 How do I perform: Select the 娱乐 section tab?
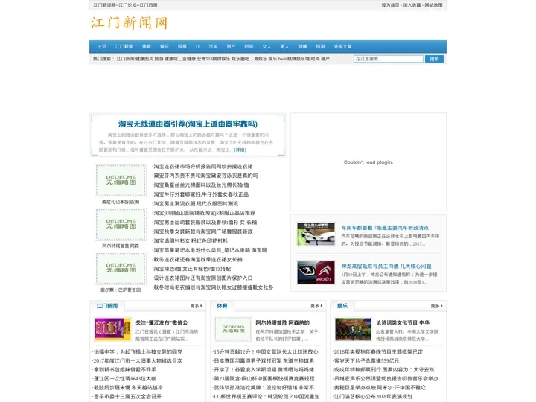(342, 306)
